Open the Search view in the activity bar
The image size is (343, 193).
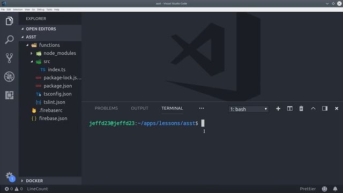coord(9,40)
